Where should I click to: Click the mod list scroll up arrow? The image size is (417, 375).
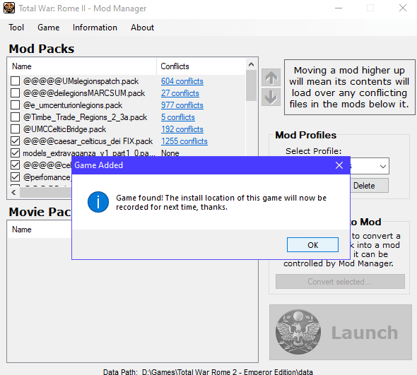pos(251,64)
